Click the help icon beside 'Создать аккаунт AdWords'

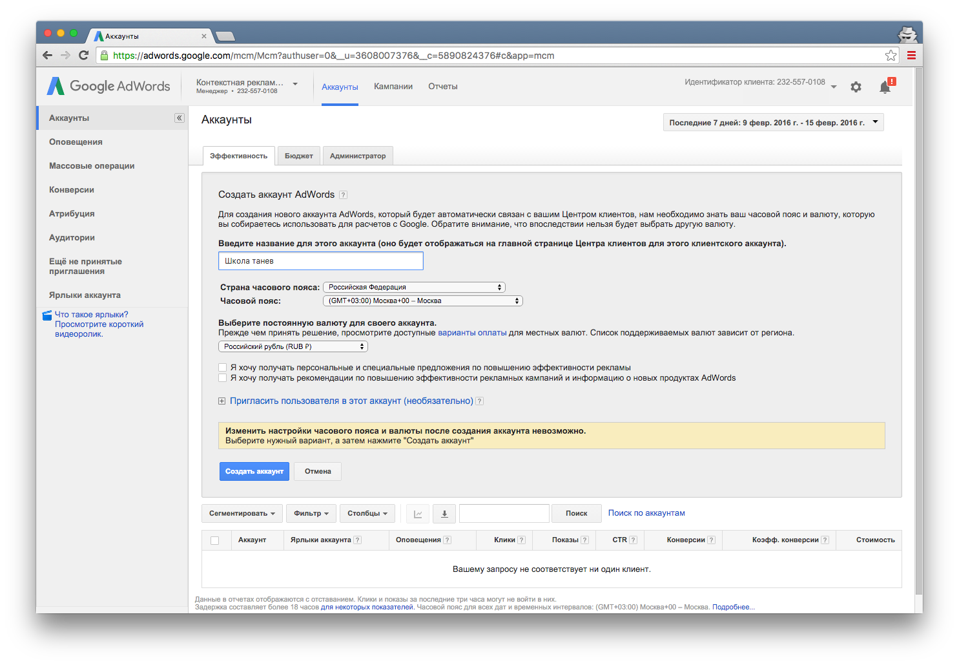click(344, 195)
